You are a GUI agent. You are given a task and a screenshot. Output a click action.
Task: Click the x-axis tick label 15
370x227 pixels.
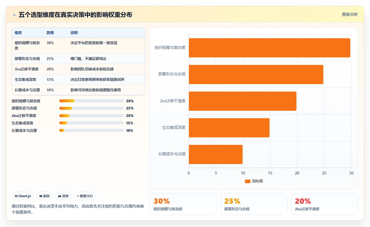[270, 173]
